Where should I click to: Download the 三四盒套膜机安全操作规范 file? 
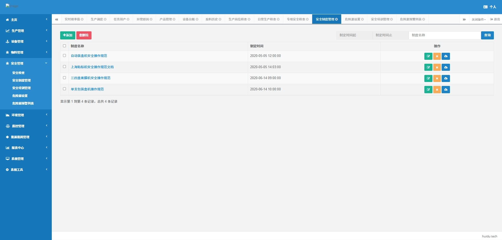[x=446, y=78]
